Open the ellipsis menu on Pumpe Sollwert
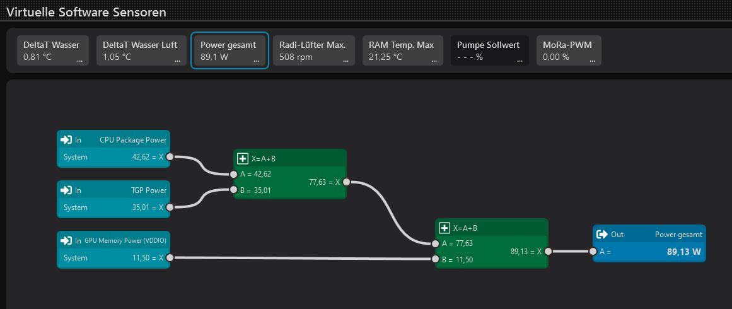The image size is (732, 309). point(520,60)
